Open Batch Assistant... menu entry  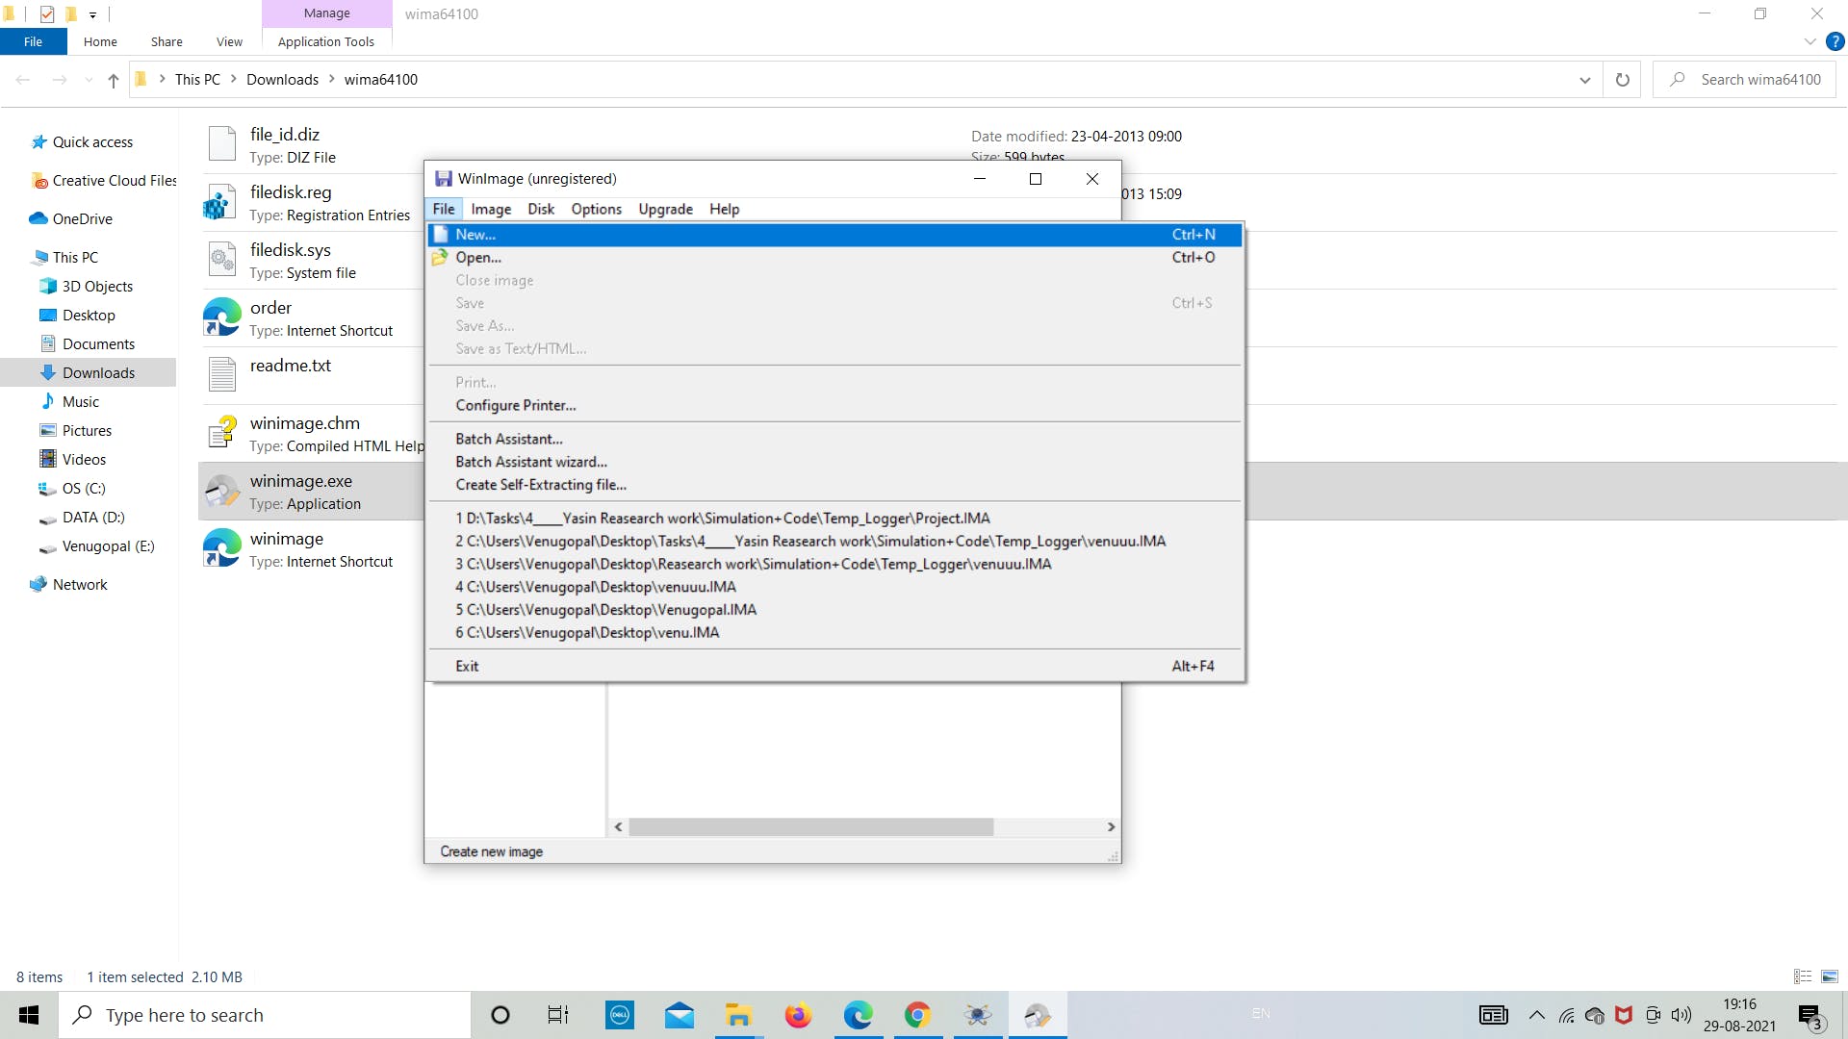(834, 440)
